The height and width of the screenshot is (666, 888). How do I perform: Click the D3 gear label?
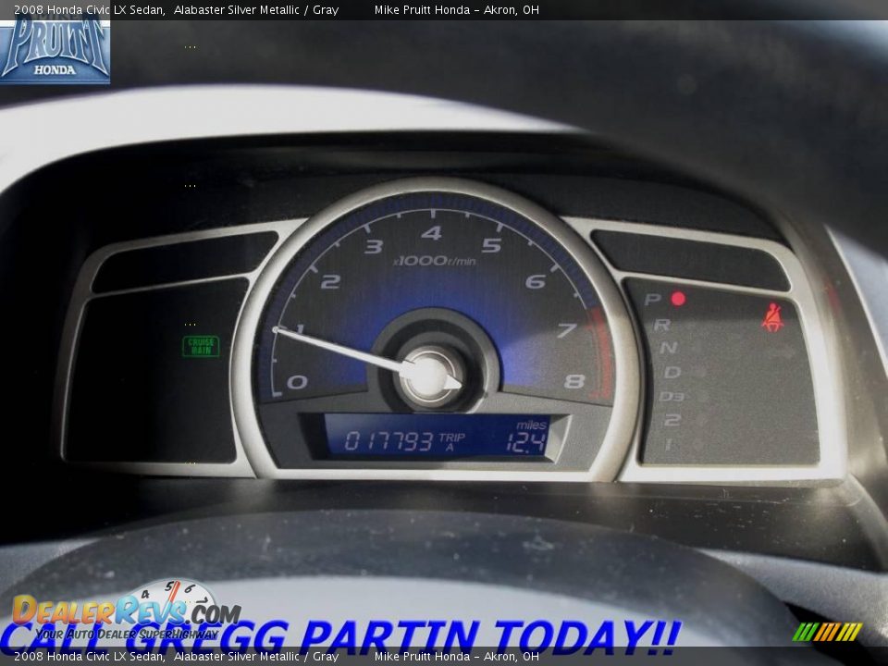point(672,397)
